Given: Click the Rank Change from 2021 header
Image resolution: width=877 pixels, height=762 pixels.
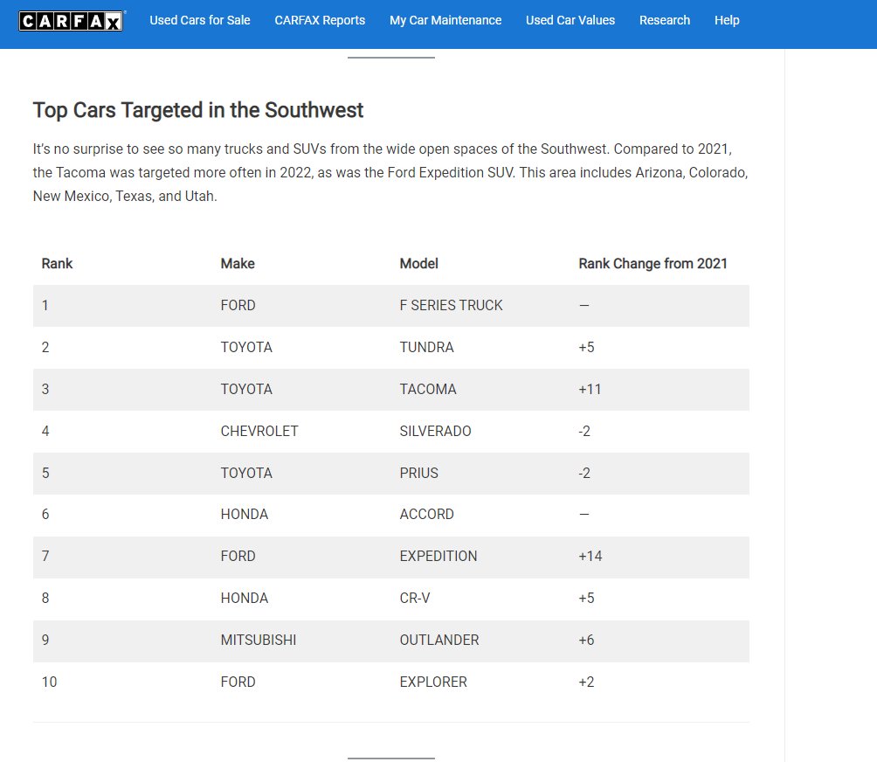Looking at the screenshot, I should 653,264.
